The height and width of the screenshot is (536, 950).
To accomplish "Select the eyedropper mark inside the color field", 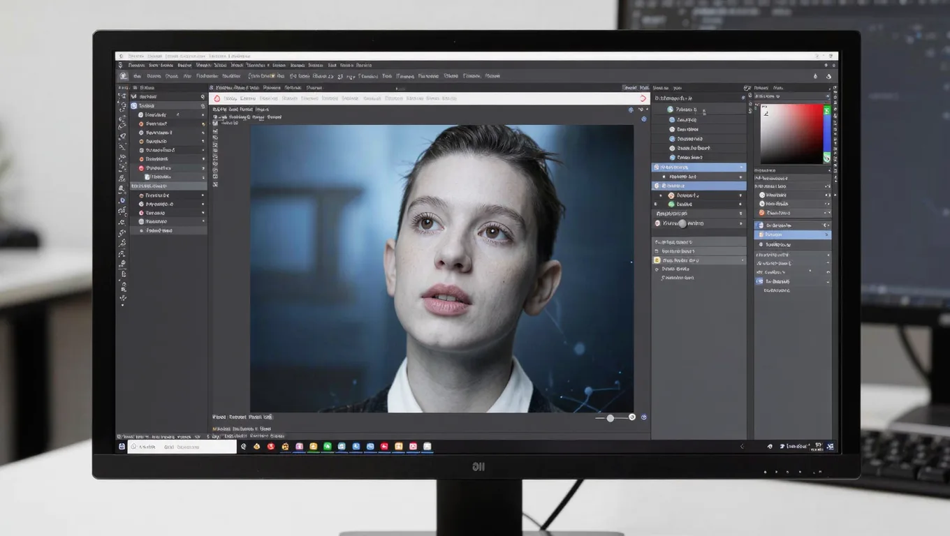I will coord(766,113).
